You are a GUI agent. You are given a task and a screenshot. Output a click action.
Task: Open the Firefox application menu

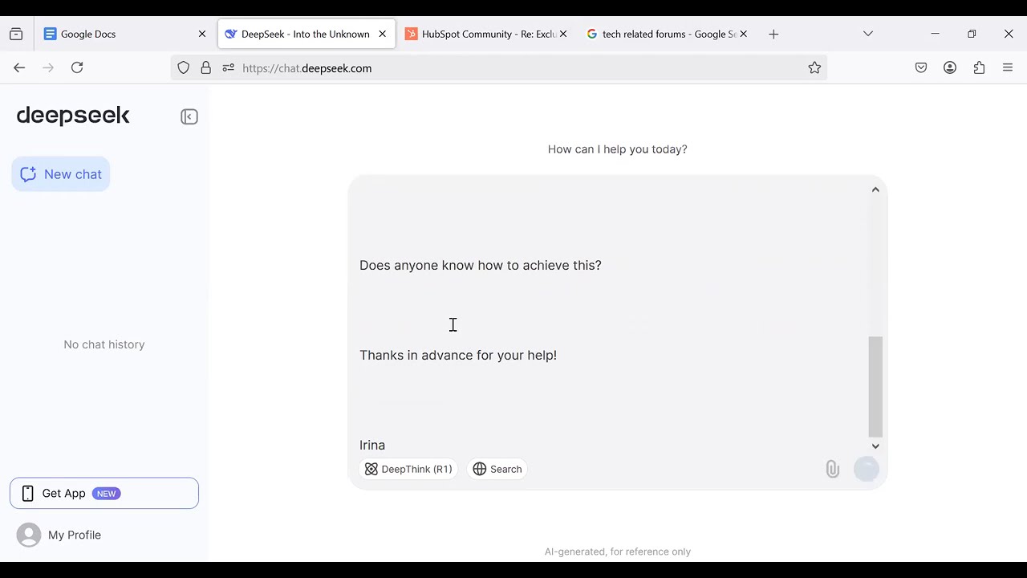coord(1008,68)
